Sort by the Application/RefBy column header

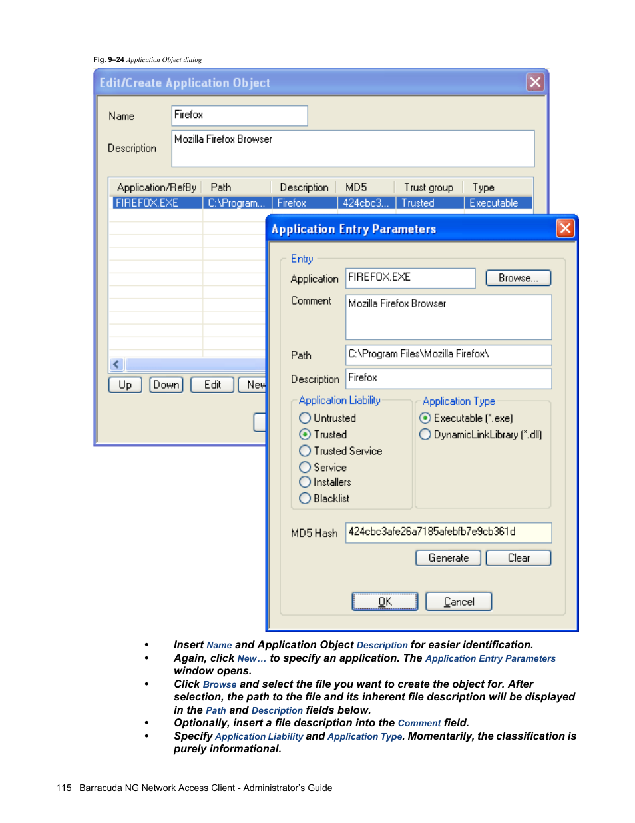[x=156, y=187]
